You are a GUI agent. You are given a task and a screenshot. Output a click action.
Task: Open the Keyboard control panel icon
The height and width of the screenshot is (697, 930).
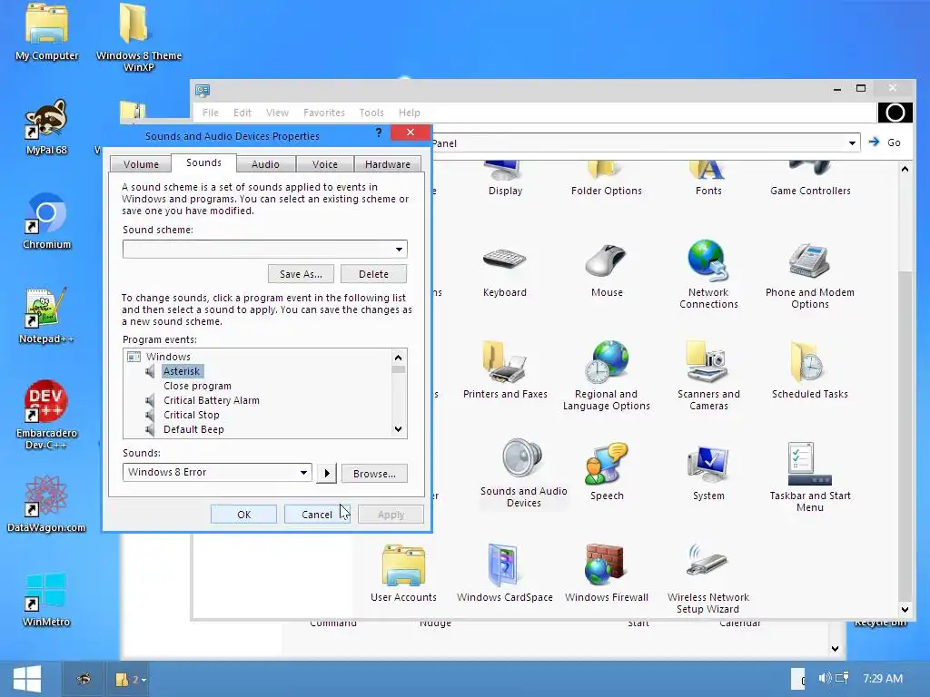point(504,270)
